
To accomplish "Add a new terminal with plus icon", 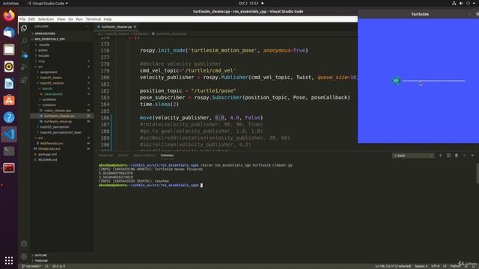I will tap(441, 155).
